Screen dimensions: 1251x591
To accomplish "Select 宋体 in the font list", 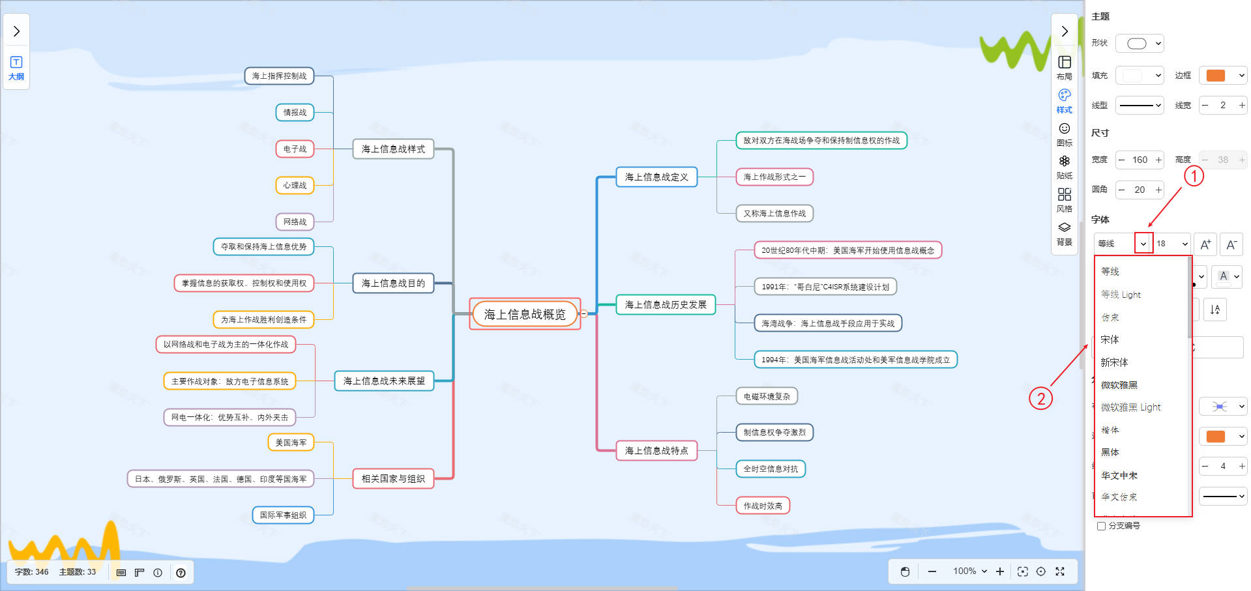I will (1110, 339).
